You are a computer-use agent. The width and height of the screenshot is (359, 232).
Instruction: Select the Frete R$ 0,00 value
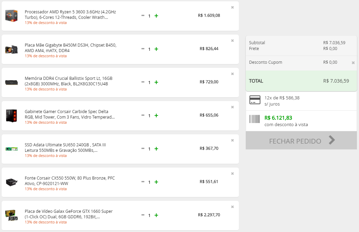pos(330,49)
